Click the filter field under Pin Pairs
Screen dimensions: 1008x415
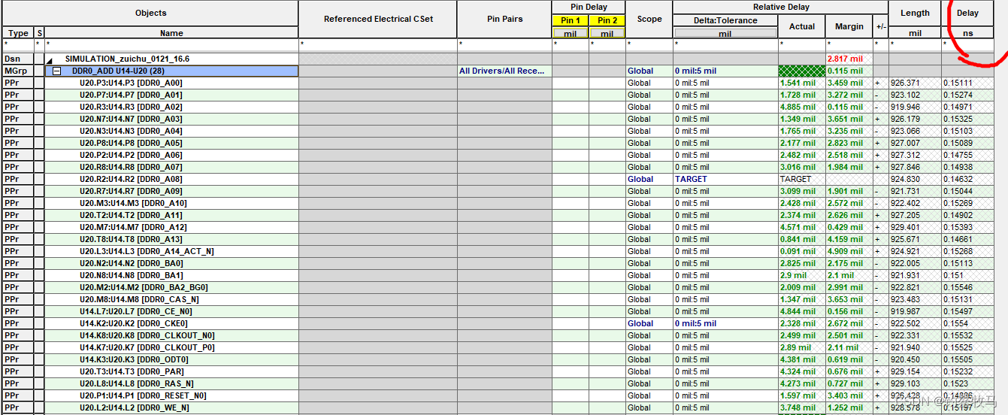(x=504, y=45)
